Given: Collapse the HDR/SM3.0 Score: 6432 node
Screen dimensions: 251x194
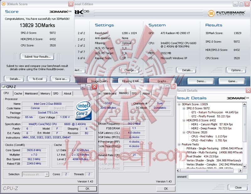Looking at the screenshot, I should pos(184,120).
